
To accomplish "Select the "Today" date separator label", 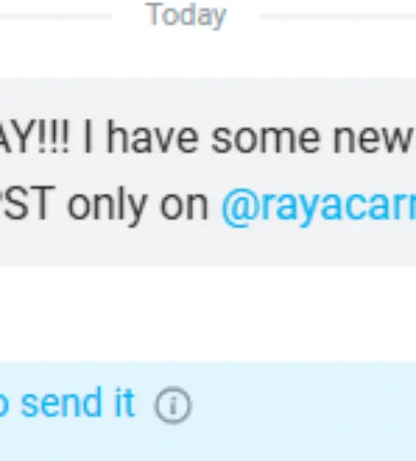I will pyautogui.click(x=185, y=15).
